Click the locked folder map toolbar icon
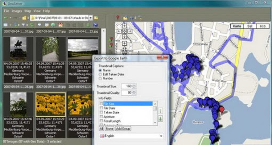 tap(125, 18)
